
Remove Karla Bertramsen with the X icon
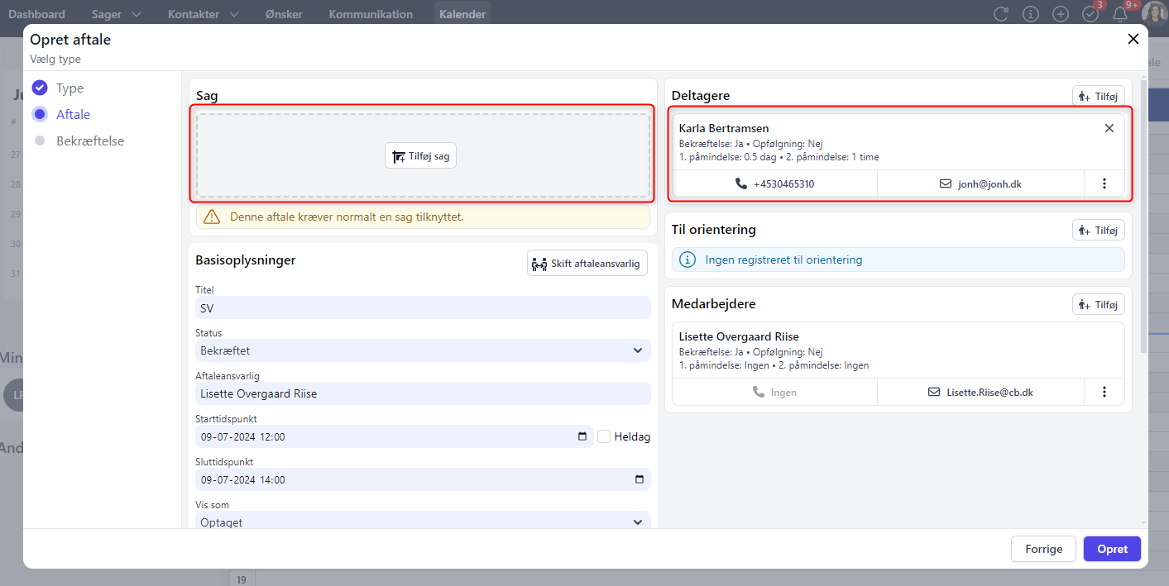pyautogui.click(x=1109, y=128)
